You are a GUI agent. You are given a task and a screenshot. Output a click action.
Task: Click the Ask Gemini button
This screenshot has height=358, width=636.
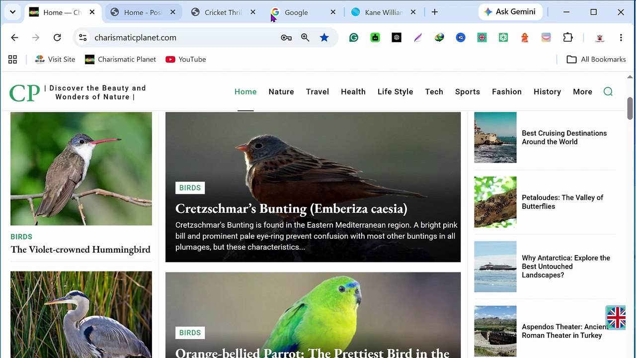coord(510,12)
